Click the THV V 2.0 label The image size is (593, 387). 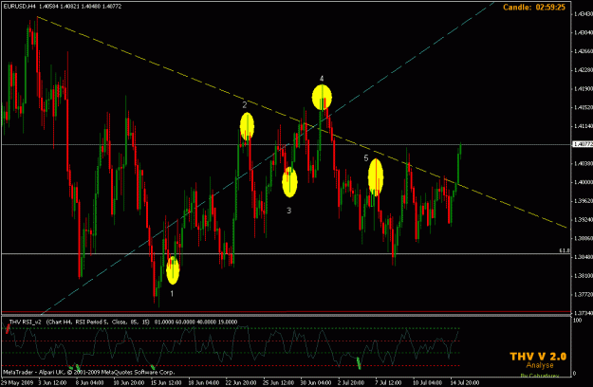coord(538,357)
